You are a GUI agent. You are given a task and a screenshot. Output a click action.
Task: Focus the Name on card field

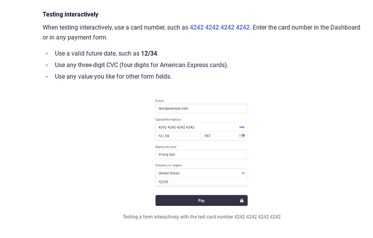201,154
